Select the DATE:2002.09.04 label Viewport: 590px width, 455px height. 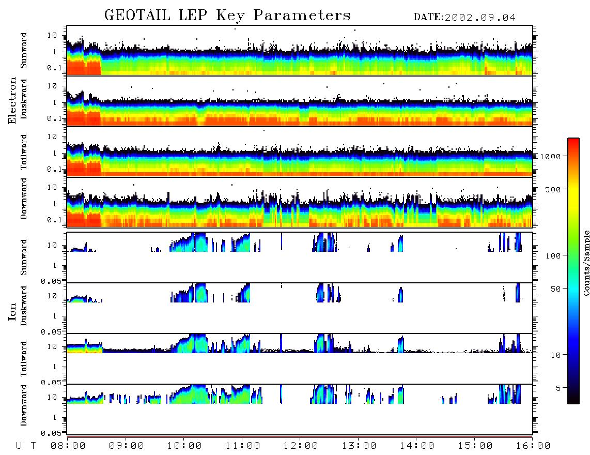click(464, 18)
